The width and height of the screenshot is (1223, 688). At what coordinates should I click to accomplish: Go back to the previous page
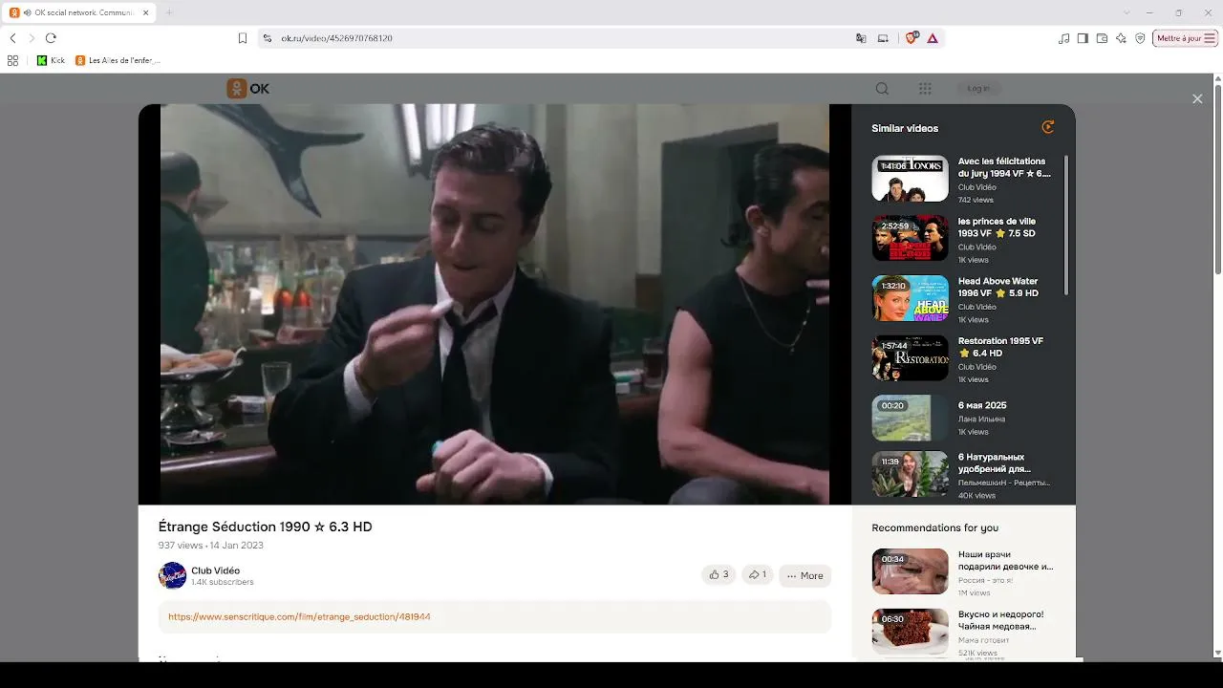click(12, 38)
